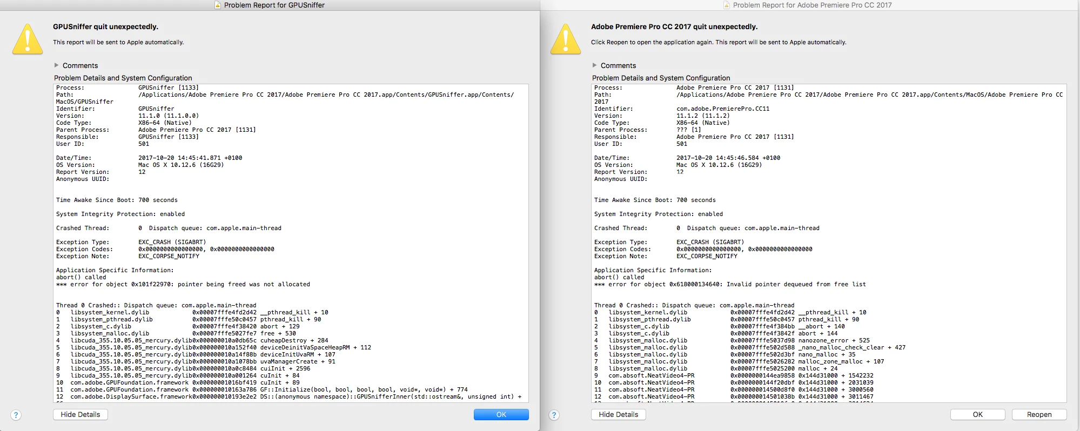Click 'GPUSniffer quit unexpectedly.' heading
1080x431 pixels.
tap(105, 26)
